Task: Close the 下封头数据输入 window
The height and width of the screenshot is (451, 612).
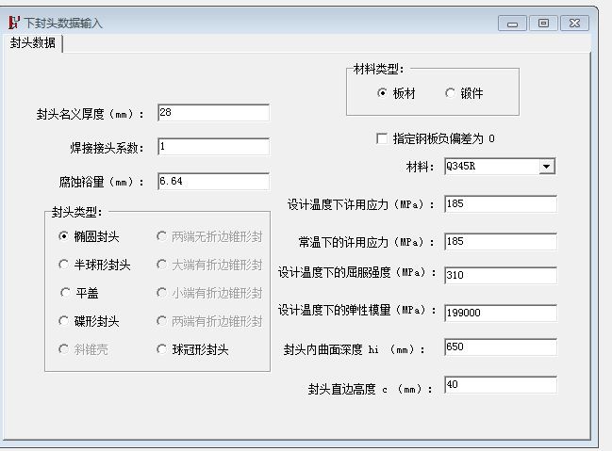Action: pos(574,24)
